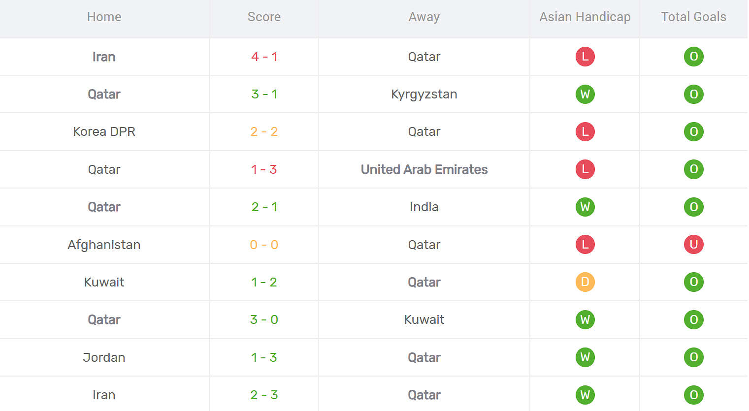Select the orange D handicap badge for Kuwait–Qatar
Screen dimensions: 749x411
(x=585, y=282)
